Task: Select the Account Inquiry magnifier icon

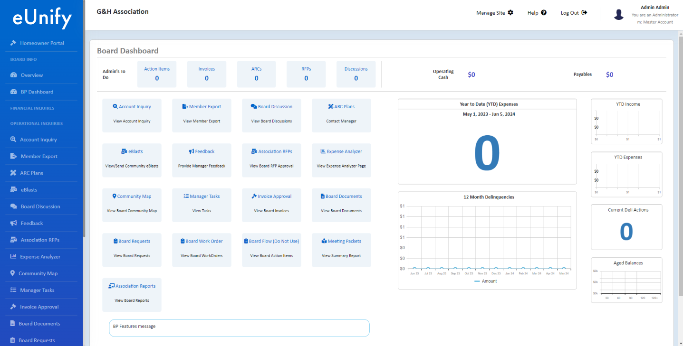Action: click(x=13, y=139)
